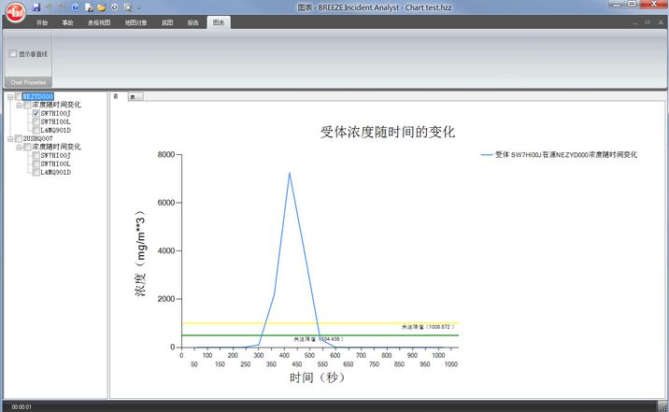This screenshot has width=669, height=412.
Task: Tick 浓度随时间变化 checkbox under NEZYD000
Action: pos(27,105)
